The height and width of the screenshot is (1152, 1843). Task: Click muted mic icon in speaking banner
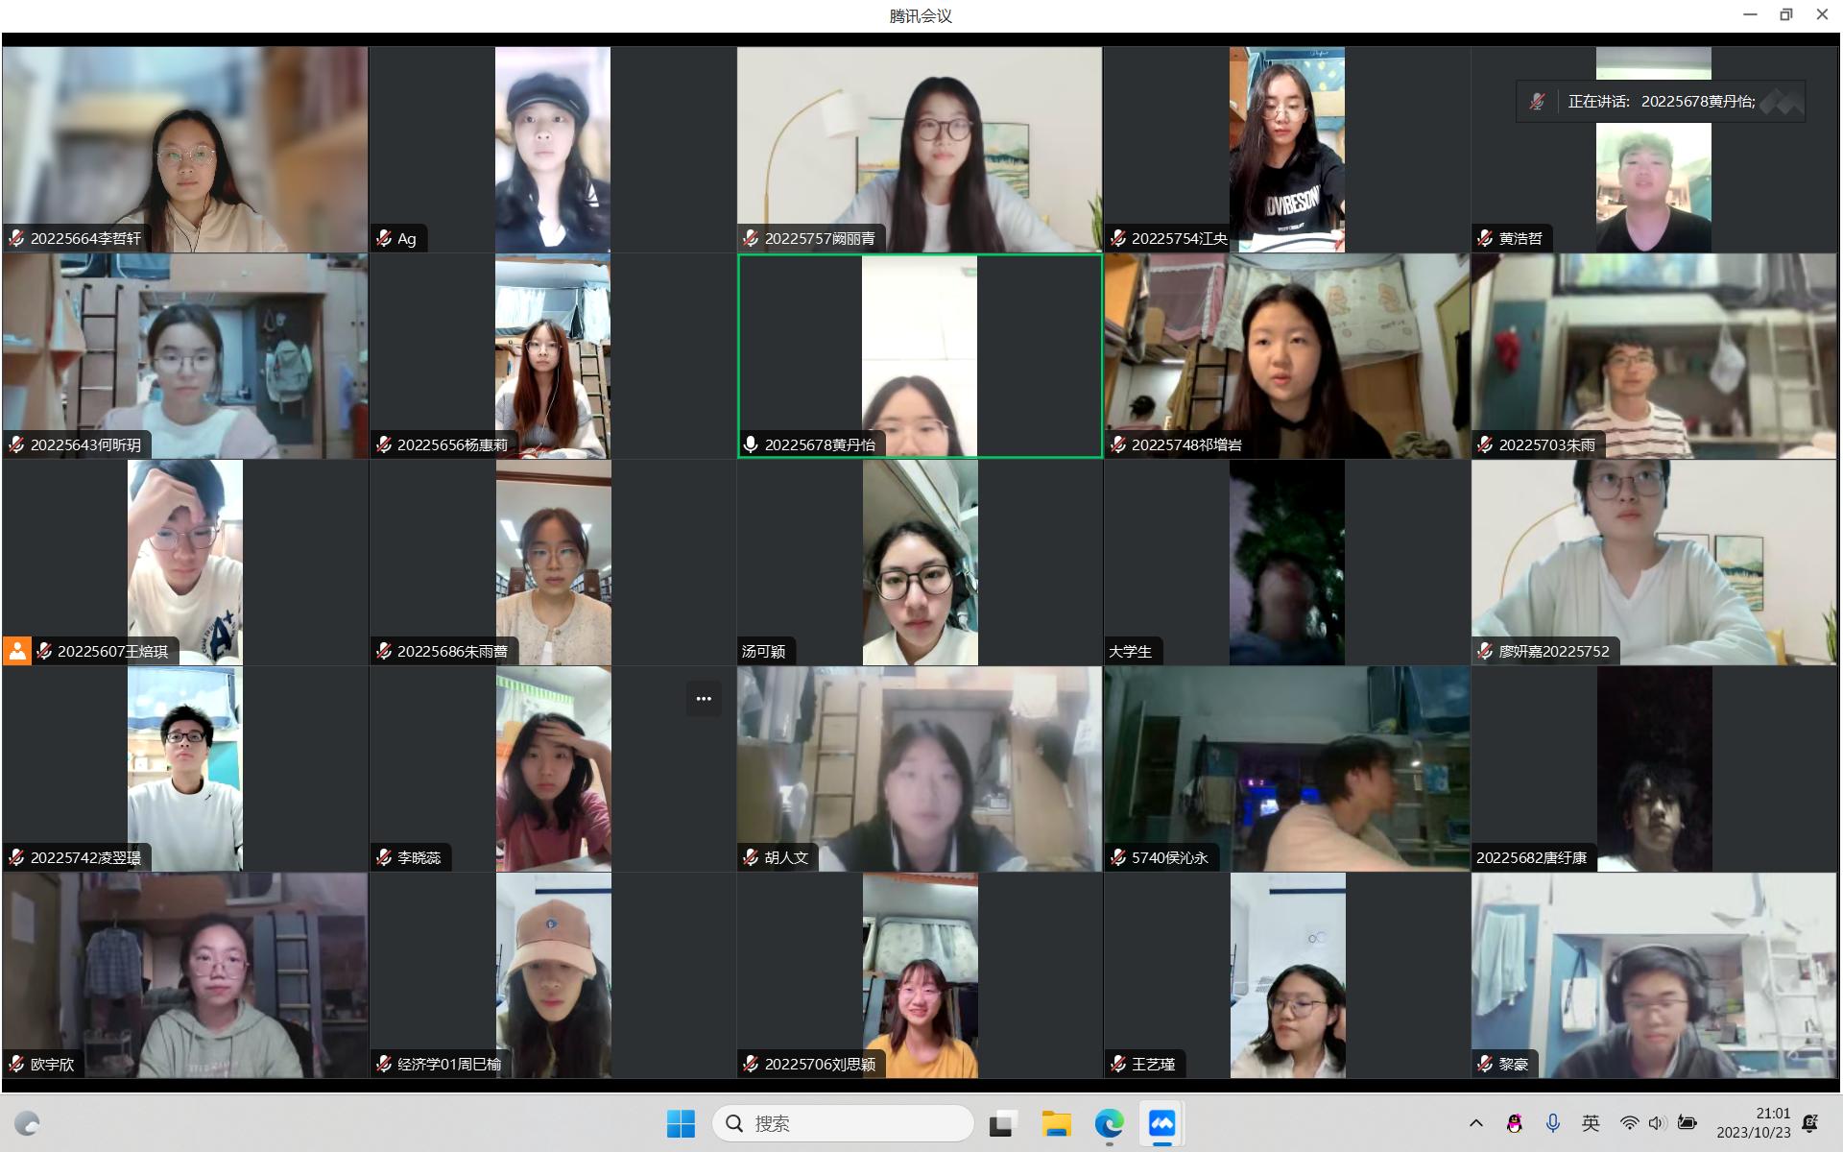pyautogui.click(x=1537, y=102)
